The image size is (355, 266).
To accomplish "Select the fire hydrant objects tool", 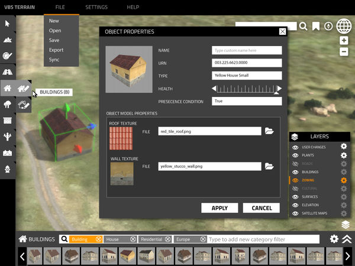I will 8,169.
